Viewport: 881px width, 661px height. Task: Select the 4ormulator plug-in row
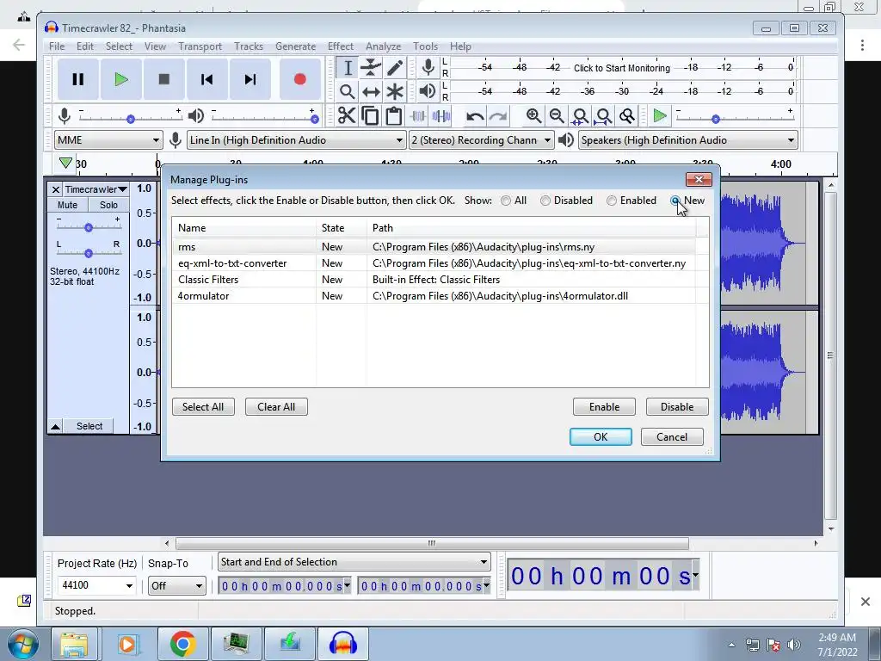point(434,296)
